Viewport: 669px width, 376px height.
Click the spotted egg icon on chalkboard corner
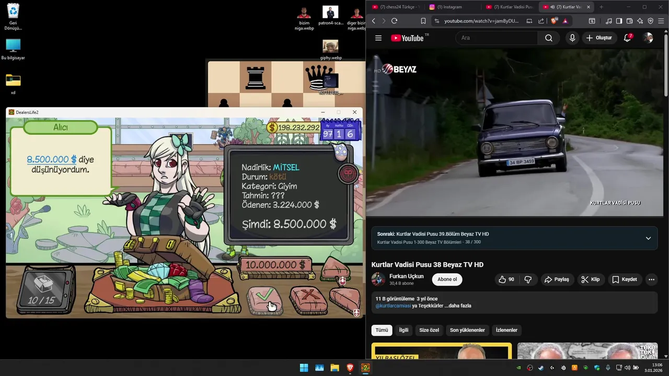(x=340, y=152)
